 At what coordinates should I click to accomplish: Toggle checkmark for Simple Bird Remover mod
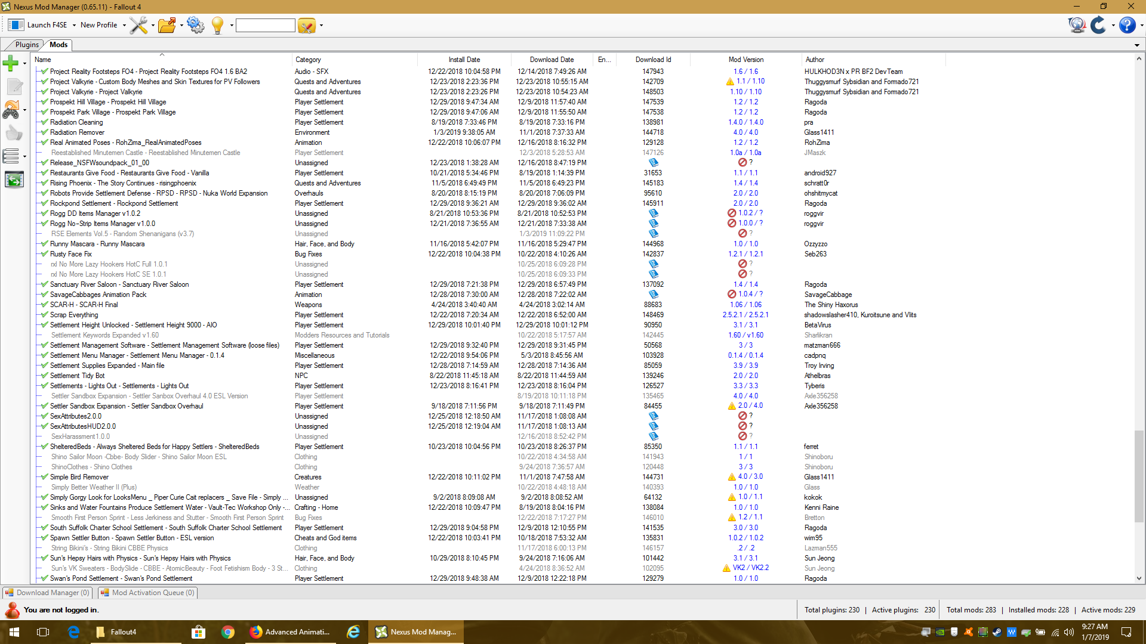[x=44, y=477]
